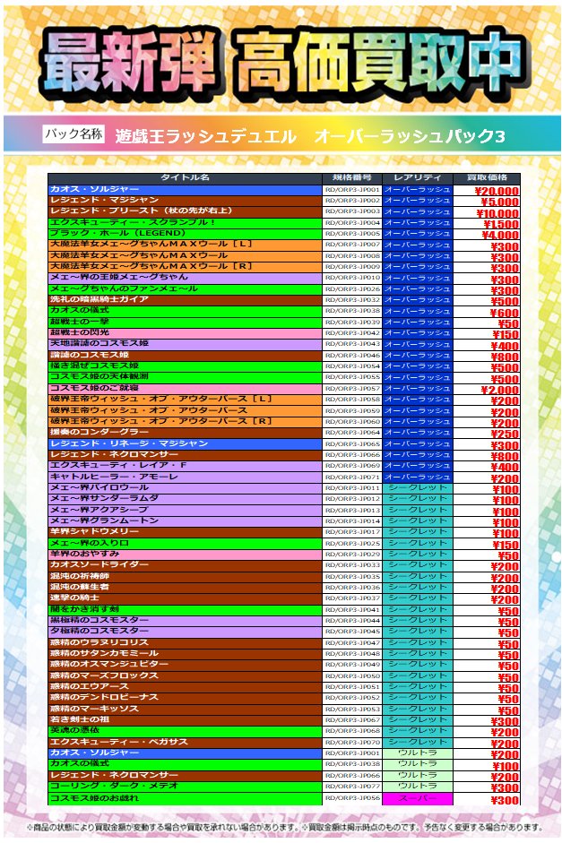Select '破界王帝ウィッシュ・オブ・アウターバース [L]' title
This screenshot has width=562, height=843.
[x=185, y=400]
